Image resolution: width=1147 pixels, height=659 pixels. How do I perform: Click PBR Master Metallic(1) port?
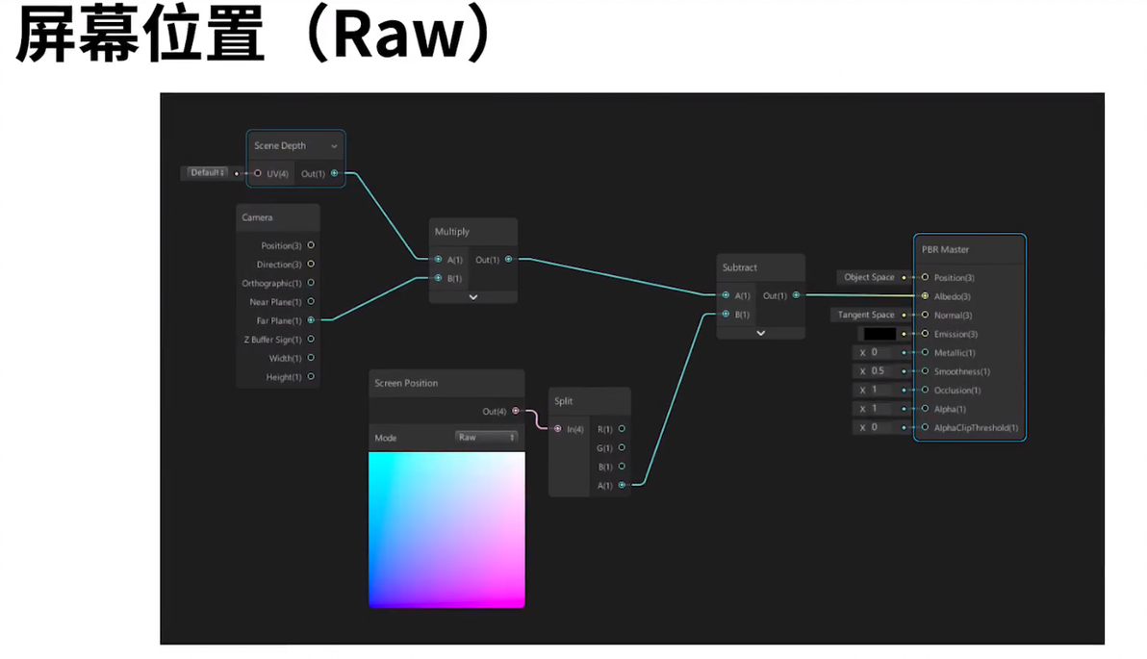926,352
